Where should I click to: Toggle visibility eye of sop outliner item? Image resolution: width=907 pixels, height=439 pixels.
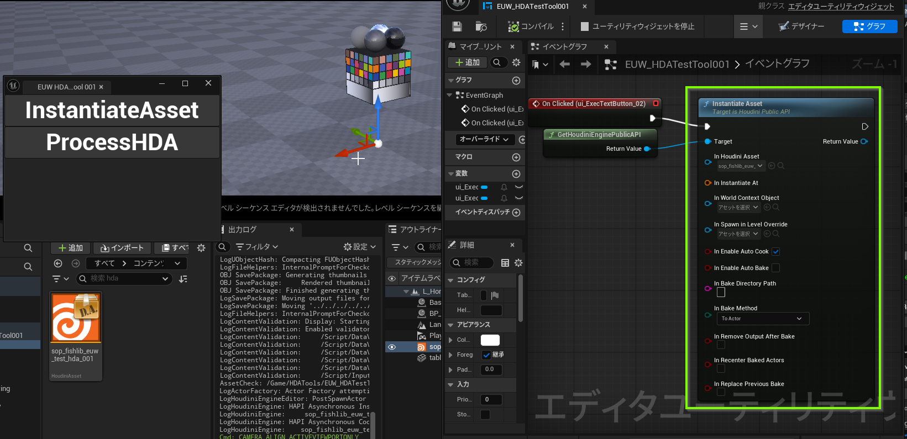click(392, 347)
